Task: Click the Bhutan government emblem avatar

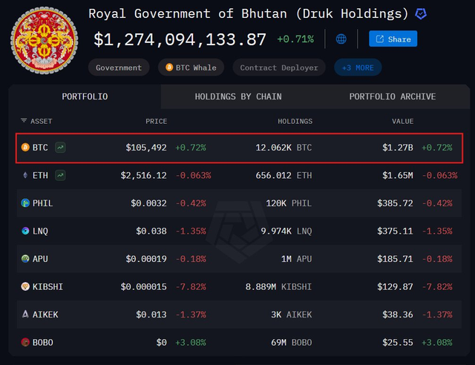Action: [x=45, y=41]
